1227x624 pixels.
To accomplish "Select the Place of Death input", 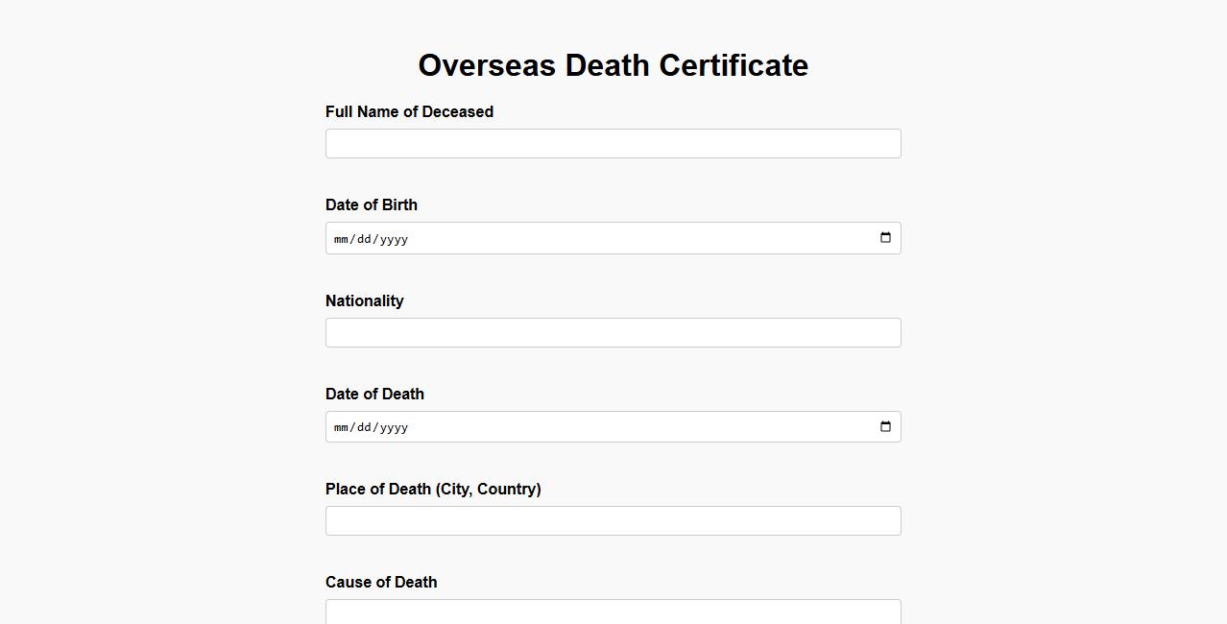I will pyautogui.click(x=613, y=521).
